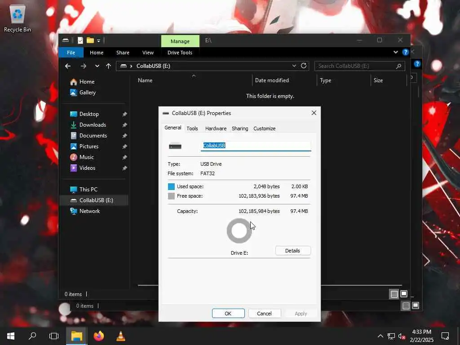Go back with the back arrow

pos(68,66)
